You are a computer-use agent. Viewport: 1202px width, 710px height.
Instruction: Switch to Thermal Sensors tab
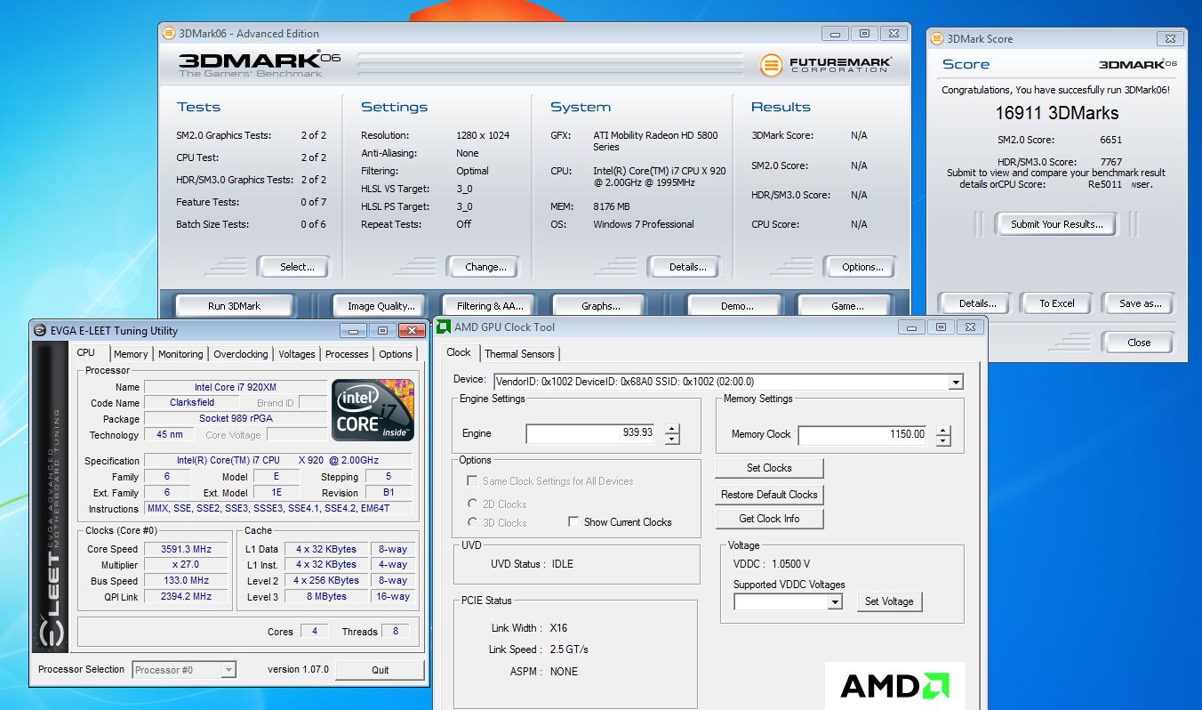click(519, 354)
